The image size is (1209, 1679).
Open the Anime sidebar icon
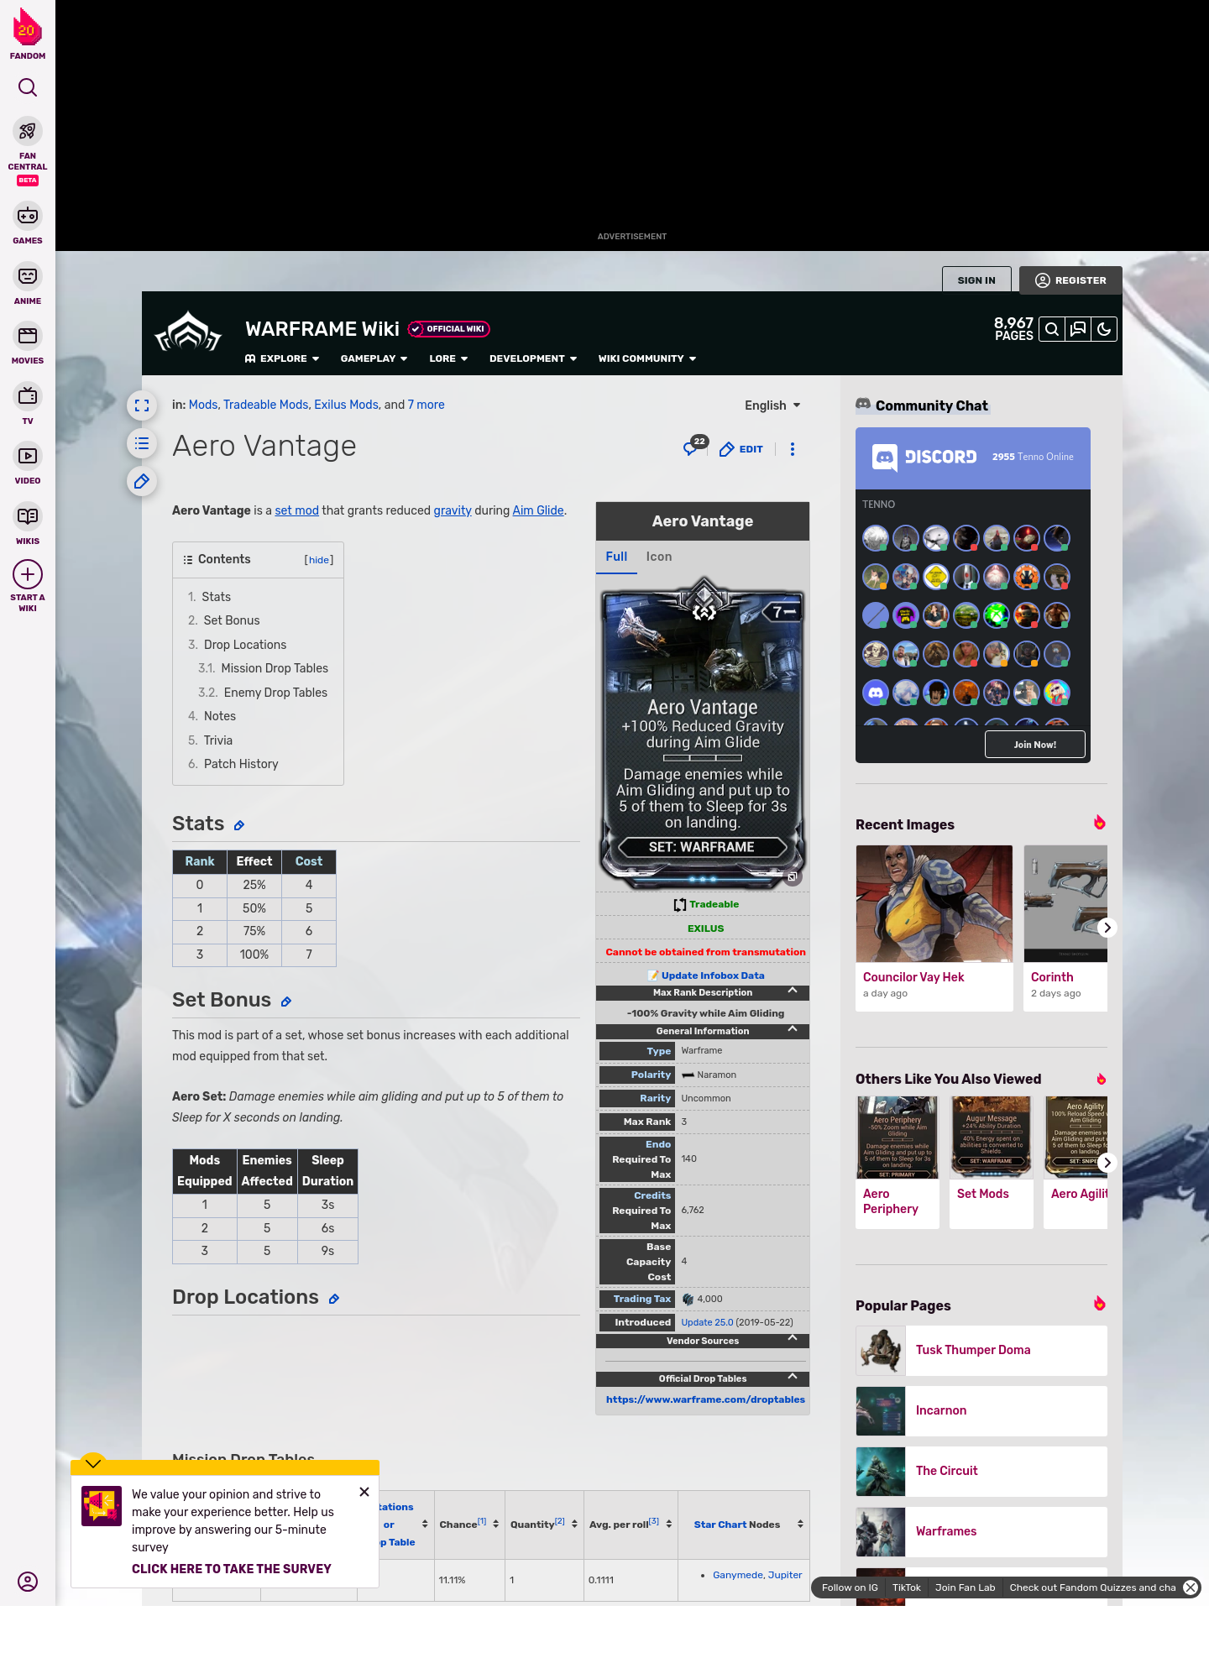click(x=28, y=276)
